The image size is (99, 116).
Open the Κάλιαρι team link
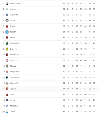point(13,60)
